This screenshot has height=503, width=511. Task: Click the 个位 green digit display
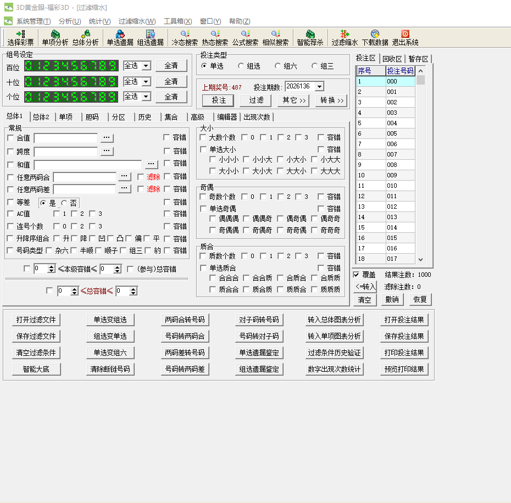[x=71, y=97]
